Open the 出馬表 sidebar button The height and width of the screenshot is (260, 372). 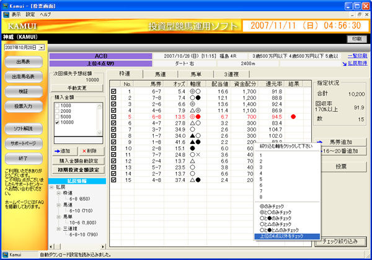25,62
